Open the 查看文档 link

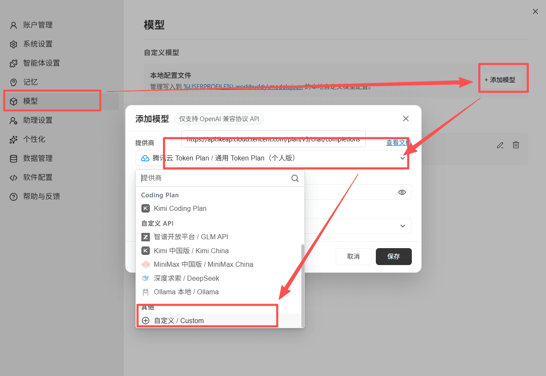pos(398,143)
